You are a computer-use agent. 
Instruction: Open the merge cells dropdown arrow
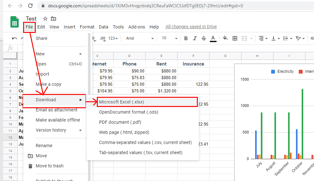[251, 38]
